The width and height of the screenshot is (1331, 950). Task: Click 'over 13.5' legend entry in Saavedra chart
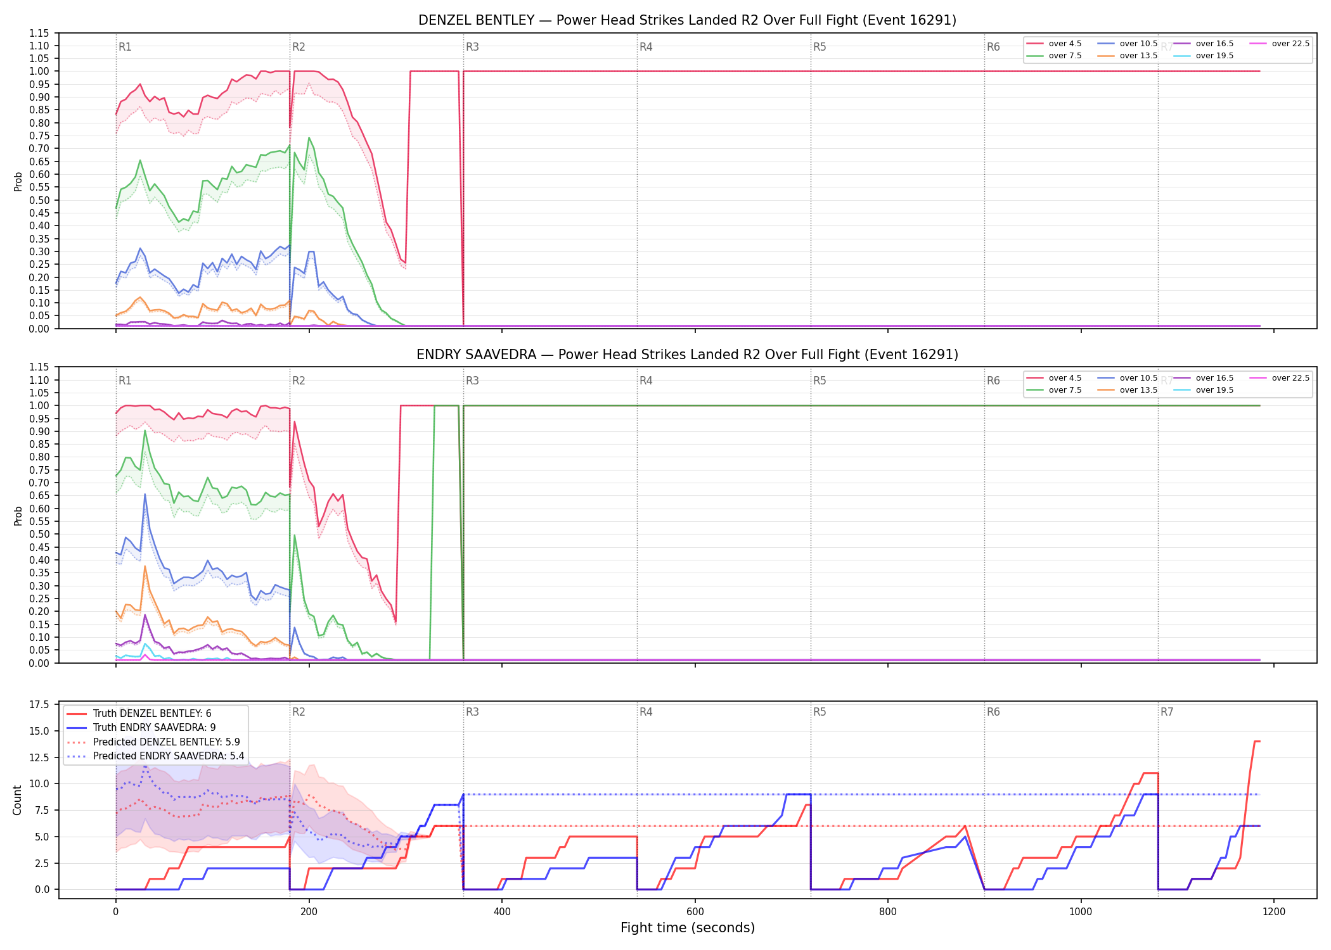tap(1127, 390)
